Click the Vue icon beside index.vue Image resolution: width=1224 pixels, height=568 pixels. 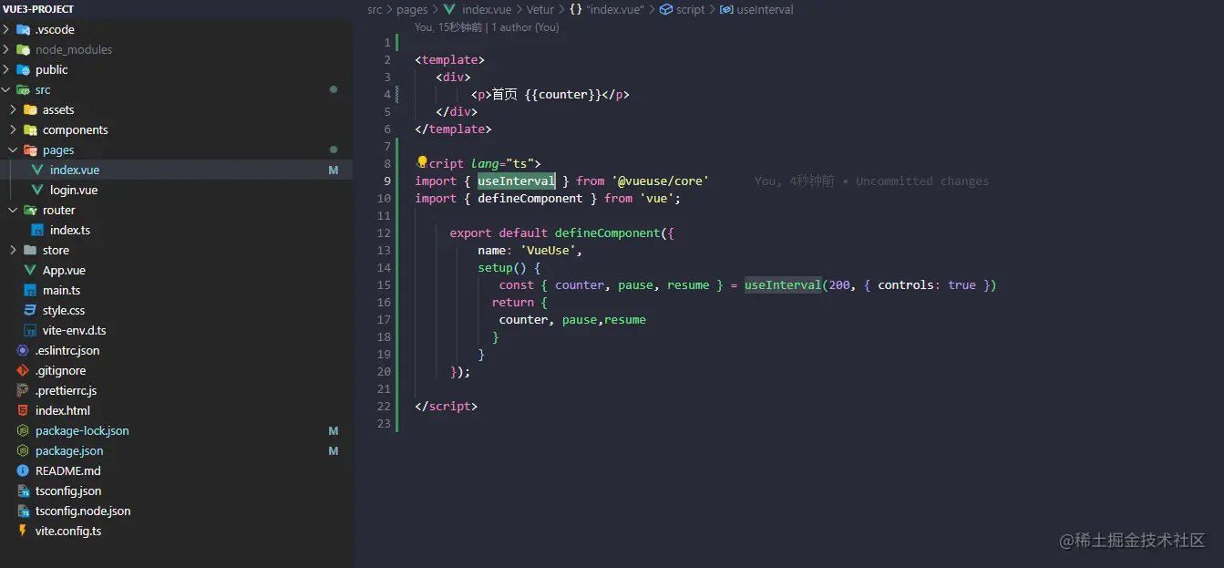tap(37, 170)
